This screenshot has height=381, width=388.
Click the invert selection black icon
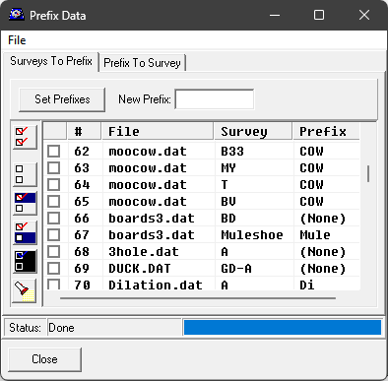coord(25,261)
